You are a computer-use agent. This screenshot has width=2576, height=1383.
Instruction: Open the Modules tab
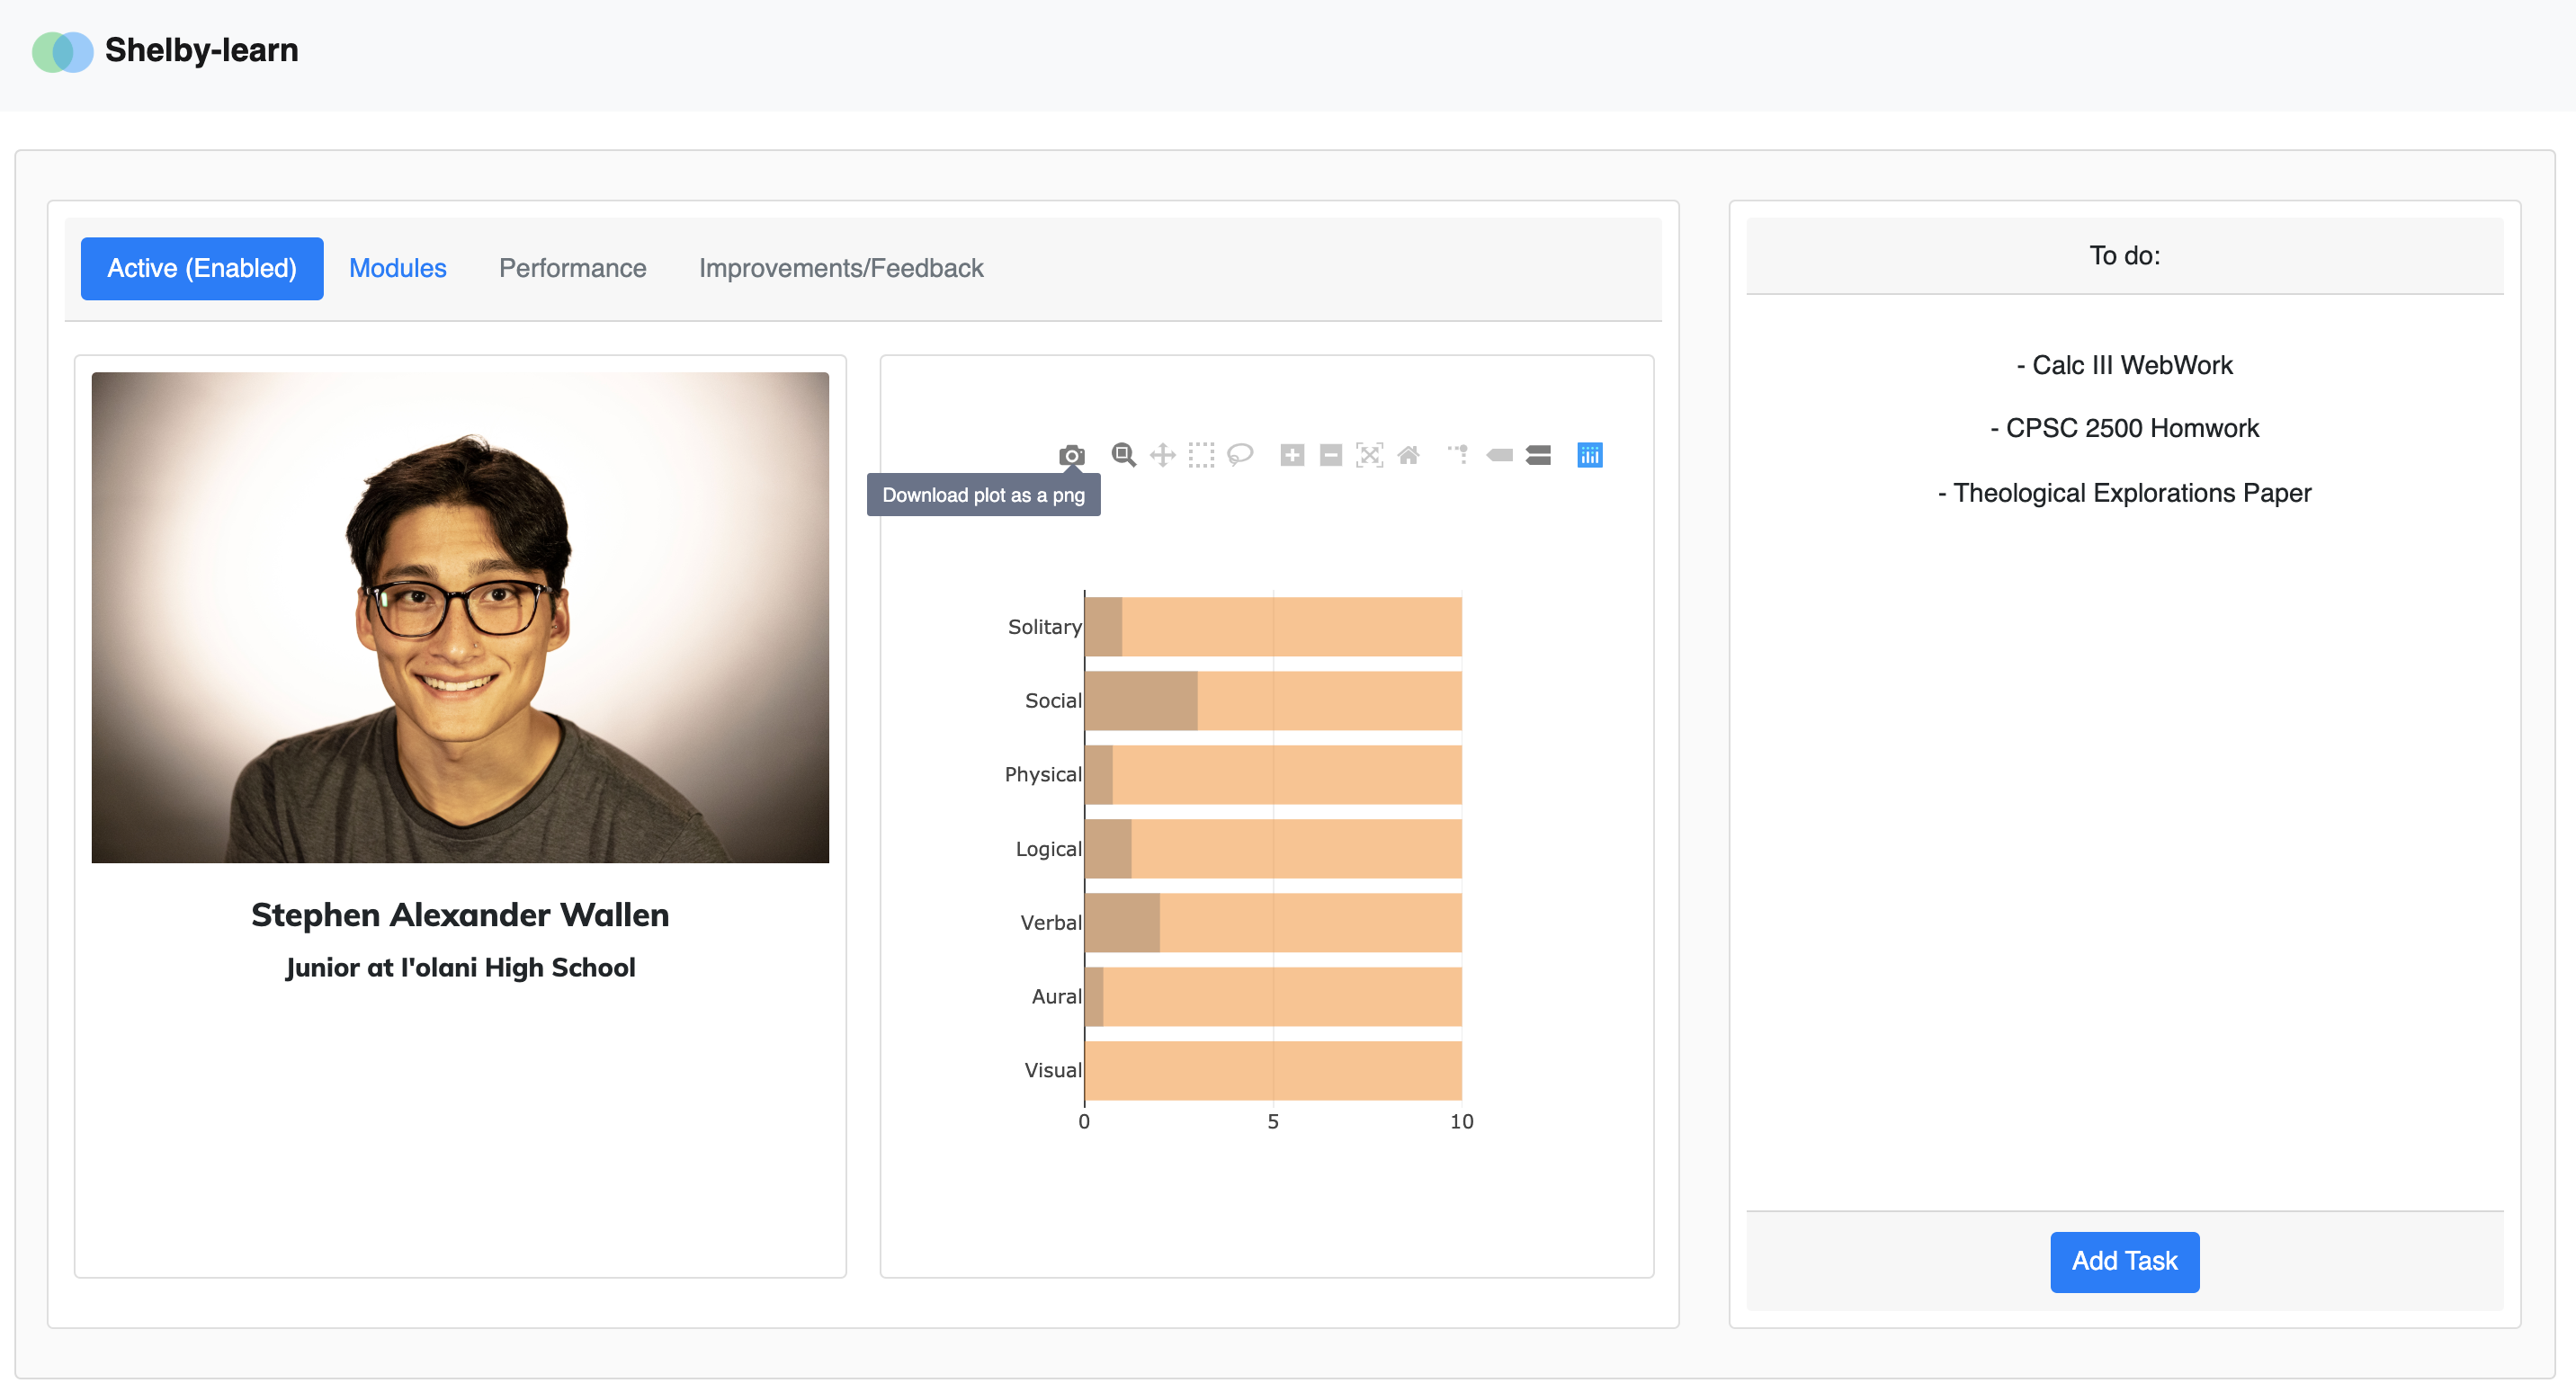click(x=397, y=268)
